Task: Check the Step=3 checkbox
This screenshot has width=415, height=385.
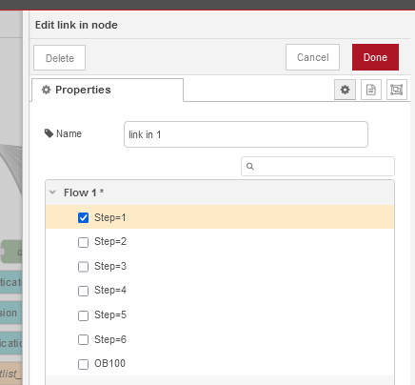Action: click(x=83, y=267)
